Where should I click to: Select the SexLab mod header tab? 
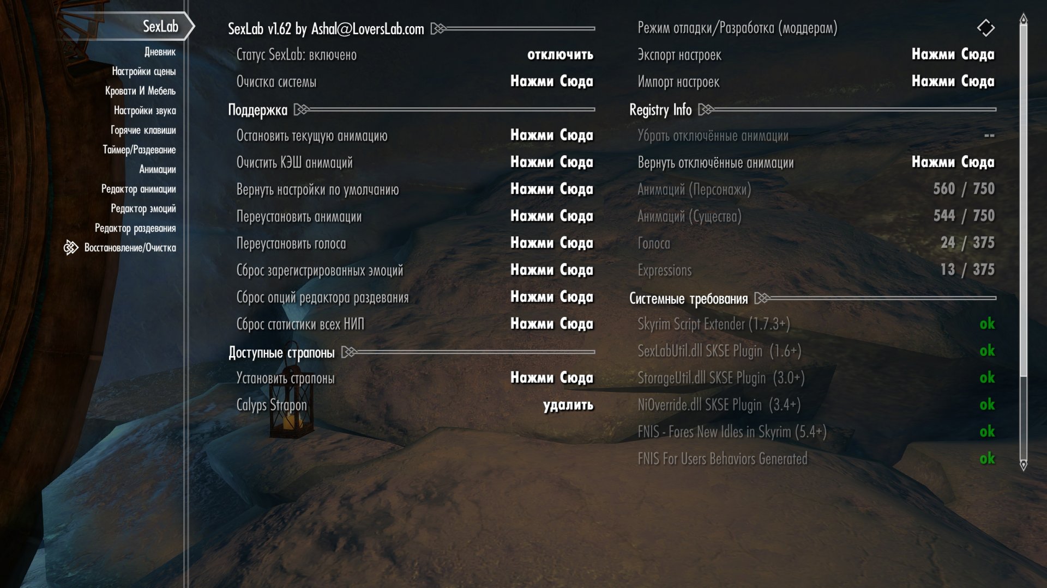coord(160,26)
